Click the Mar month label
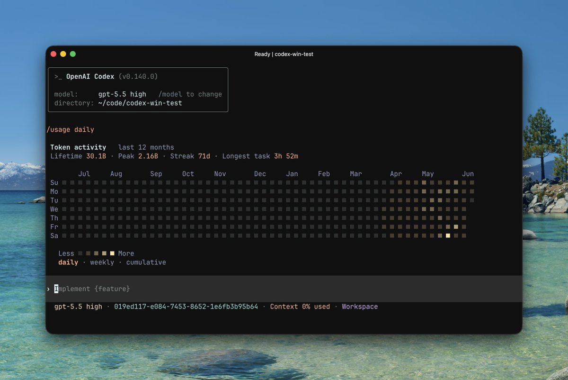The image size is (568, 380). tap(356, 174)
